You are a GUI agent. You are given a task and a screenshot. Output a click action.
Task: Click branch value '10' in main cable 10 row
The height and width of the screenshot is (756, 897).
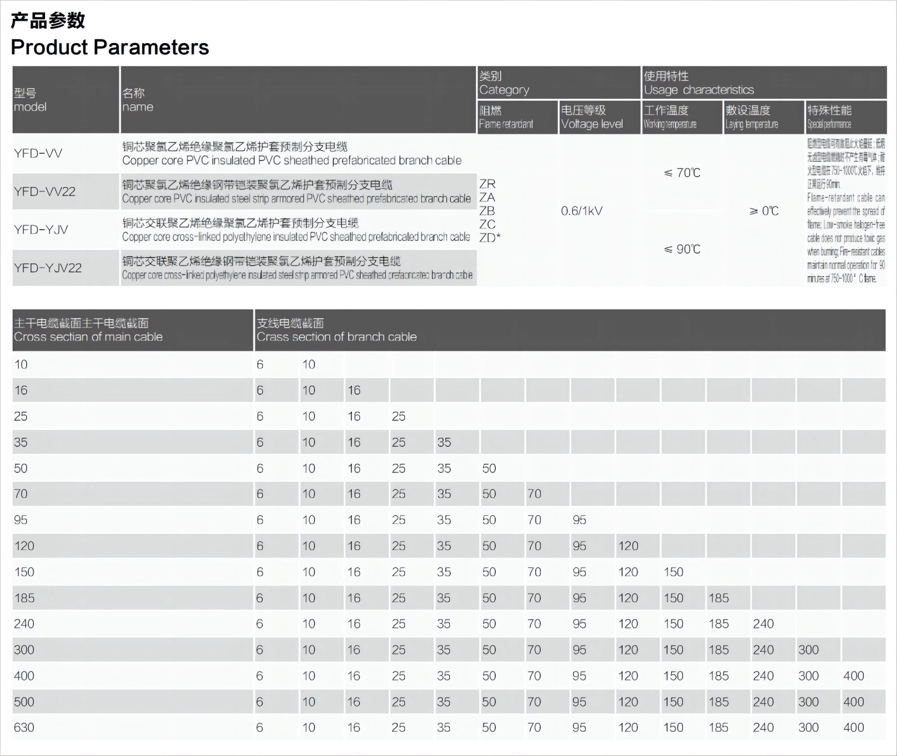click(x=308, y=364)
